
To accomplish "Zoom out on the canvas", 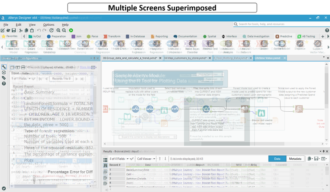I will 64,31.
